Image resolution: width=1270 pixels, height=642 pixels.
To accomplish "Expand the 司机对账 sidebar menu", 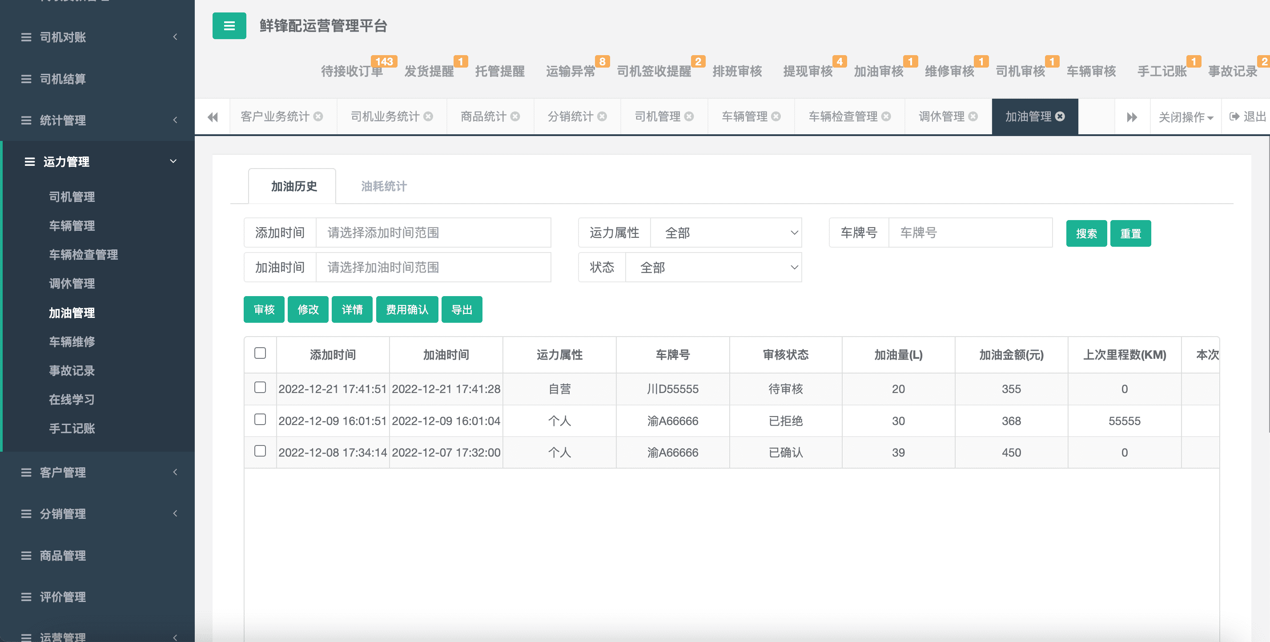I will 175,37.
